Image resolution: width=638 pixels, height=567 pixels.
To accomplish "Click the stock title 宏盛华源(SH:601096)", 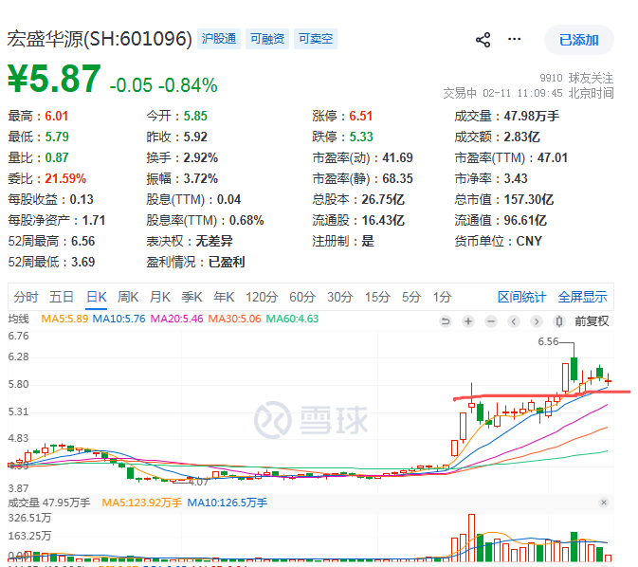I will (100, 39).
